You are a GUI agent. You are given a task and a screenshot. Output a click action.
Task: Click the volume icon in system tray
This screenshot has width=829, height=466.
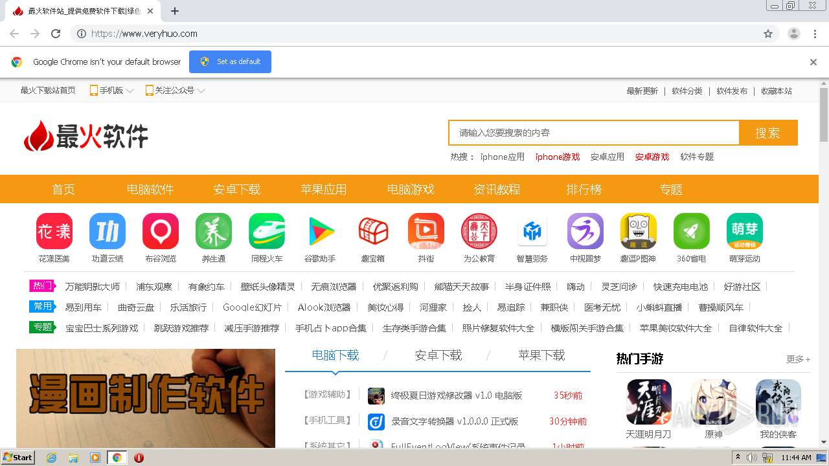752,458
